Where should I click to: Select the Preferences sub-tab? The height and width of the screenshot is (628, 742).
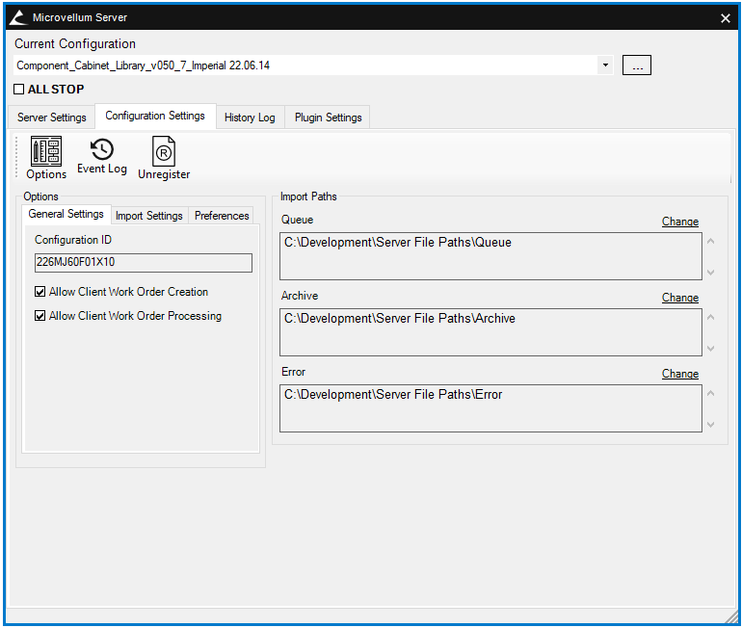[222, 216]
